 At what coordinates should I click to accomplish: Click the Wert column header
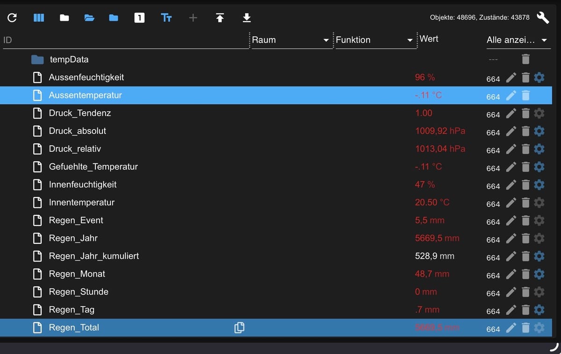(x=429, y=39)
